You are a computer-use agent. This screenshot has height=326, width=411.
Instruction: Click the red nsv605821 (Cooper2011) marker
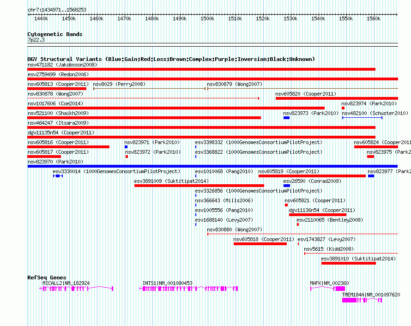[x=286, y=205]
